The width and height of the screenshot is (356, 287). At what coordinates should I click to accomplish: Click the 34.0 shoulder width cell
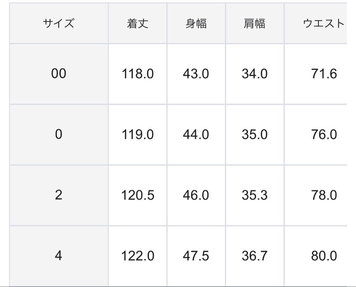(254, 74)
